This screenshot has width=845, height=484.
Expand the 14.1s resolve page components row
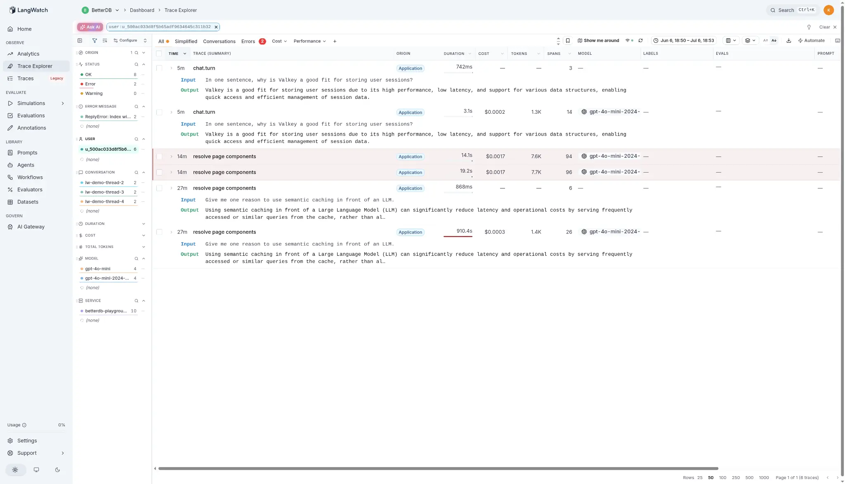click(171, 157)
